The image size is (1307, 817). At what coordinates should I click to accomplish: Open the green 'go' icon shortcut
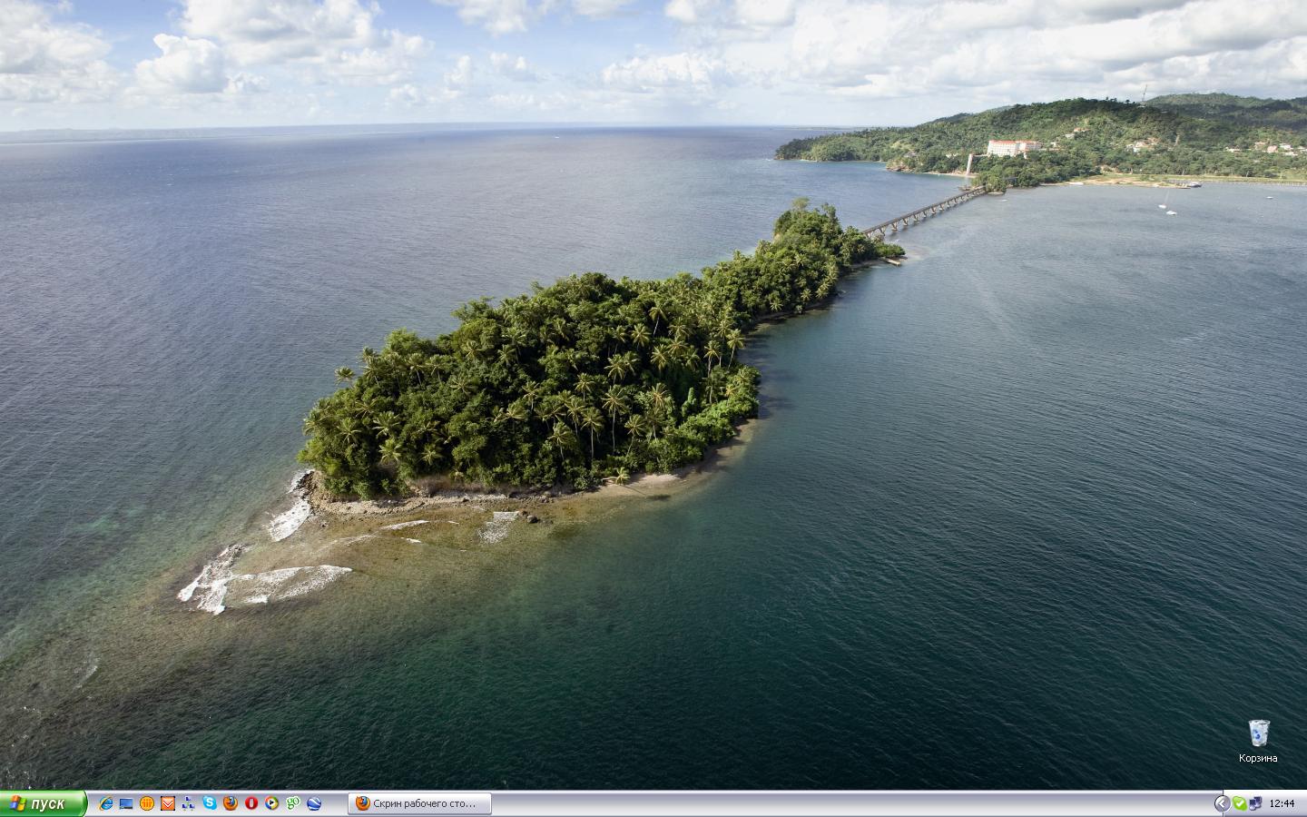pyautogui.click(x=293, y=803)
